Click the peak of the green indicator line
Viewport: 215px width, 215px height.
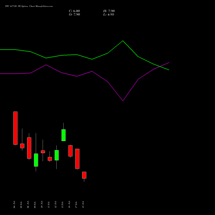[x=123, y=41]
